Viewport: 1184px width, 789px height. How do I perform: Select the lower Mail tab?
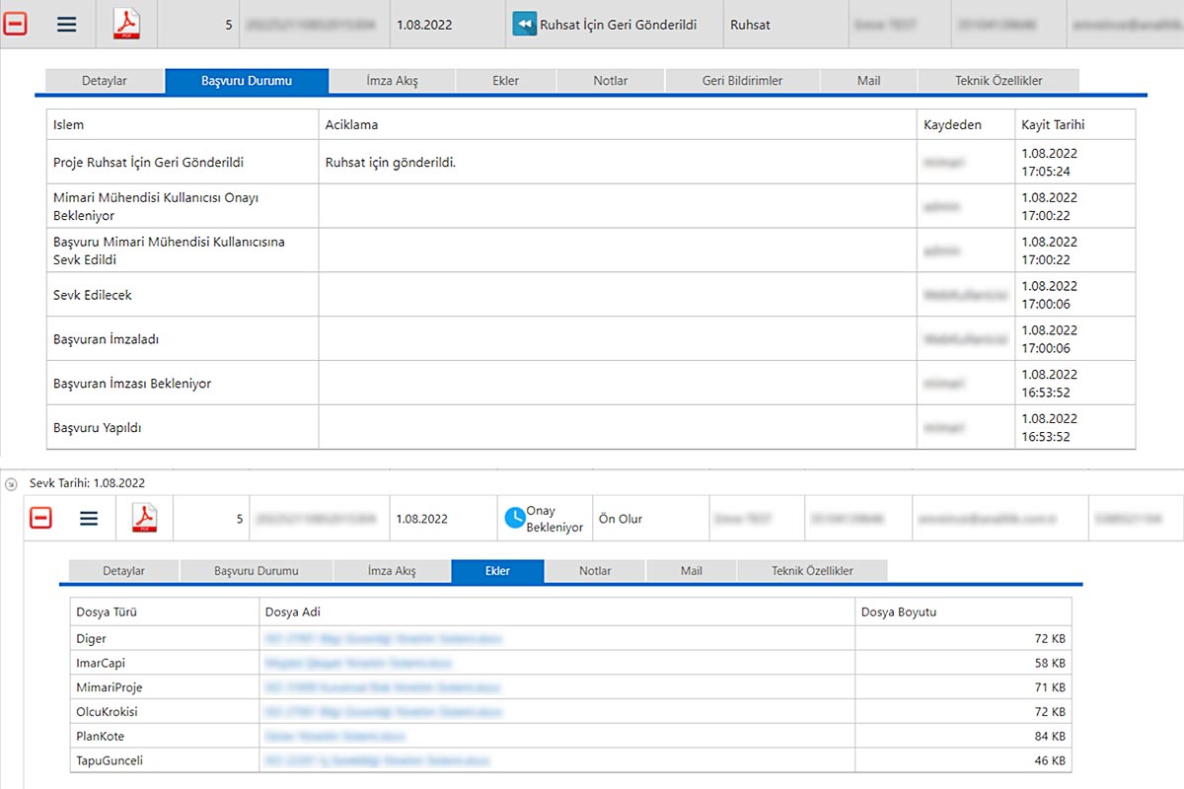click(691, 571)
